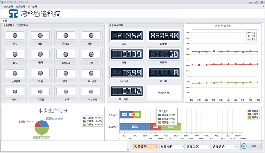This screenshot has height=153, width=265.
Task: Toggle the 一组 series in chart legend
Action: [252, 33]
